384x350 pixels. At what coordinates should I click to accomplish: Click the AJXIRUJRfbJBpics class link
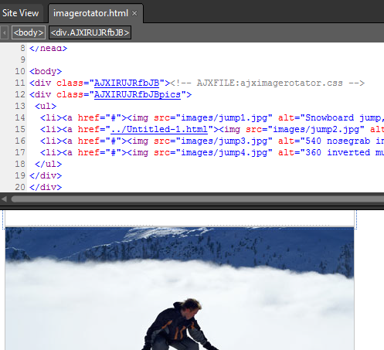pyautogui.click(x=138, y=94)
